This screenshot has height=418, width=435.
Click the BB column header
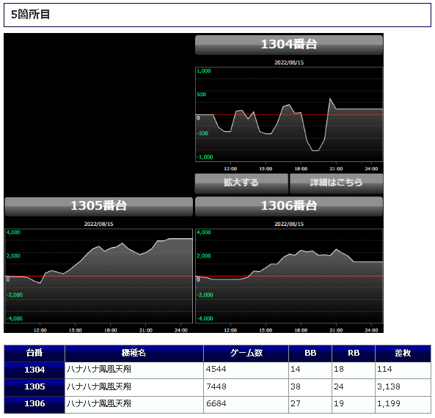point(310,353)
